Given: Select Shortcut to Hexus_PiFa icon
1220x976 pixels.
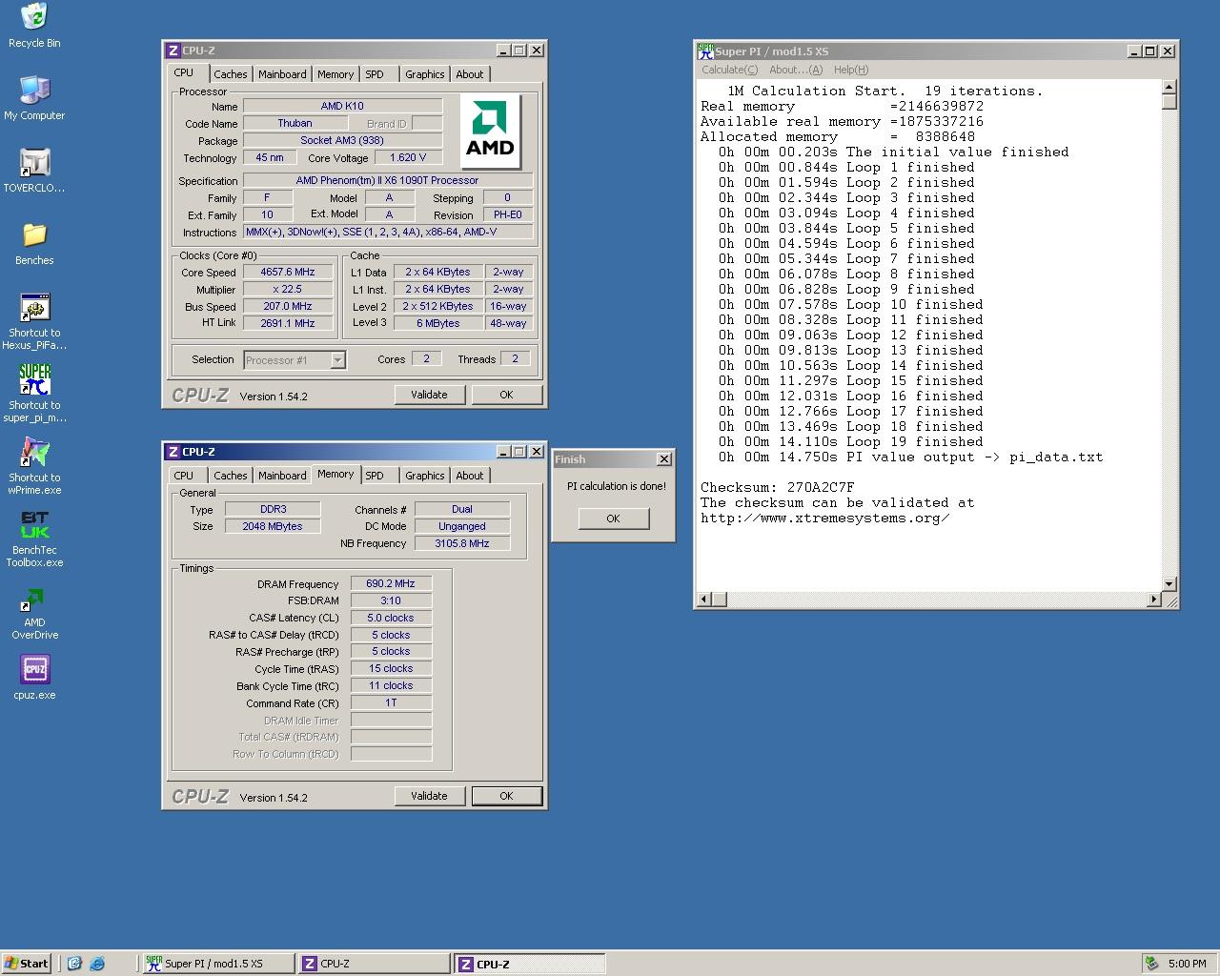Looking at the screenshot, I should (34, 321).
